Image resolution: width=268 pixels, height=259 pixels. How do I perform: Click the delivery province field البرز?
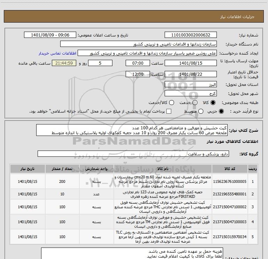click(191, 84)
